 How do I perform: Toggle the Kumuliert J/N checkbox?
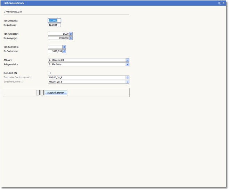pos(49,73)
